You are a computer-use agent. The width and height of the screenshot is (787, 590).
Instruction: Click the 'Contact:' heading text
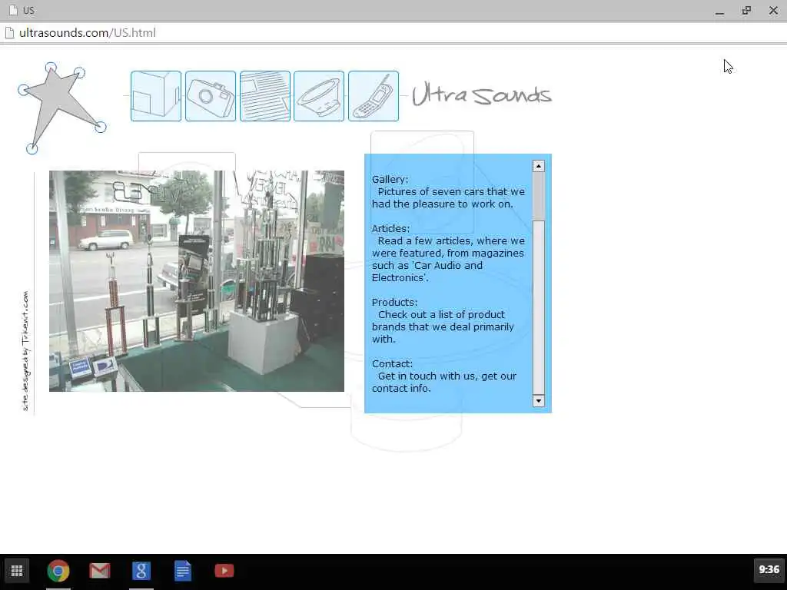392,363
